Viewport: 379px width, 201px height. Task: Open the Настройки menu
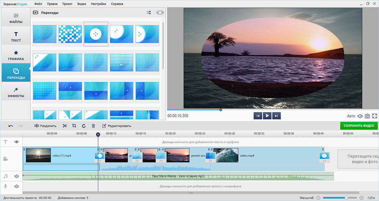pos(99,3)
